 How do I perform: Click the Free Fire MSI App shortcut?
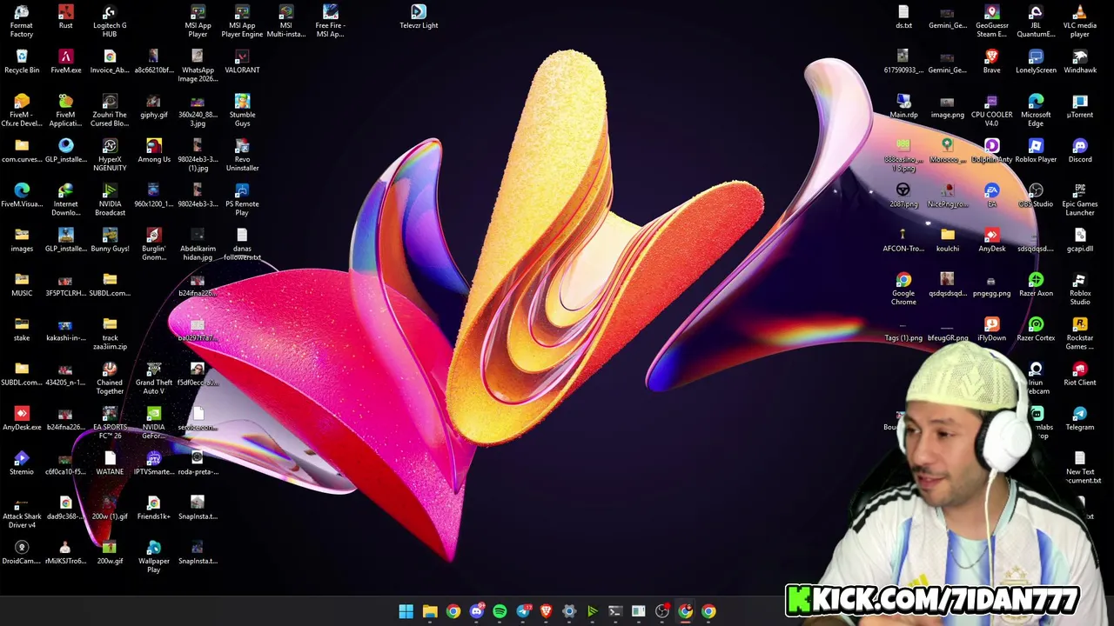pos(330,21)
